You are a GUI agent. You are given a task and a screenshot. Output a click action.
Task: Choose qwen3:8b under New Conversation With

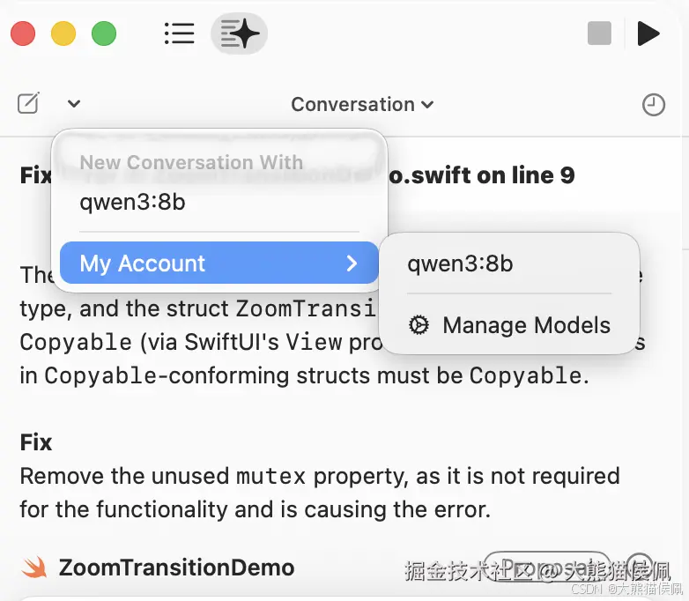(132, 202)
